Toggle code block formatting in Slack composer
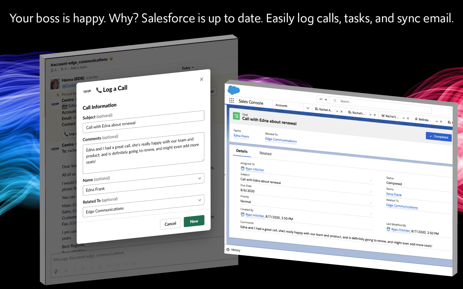 [134, 263]
